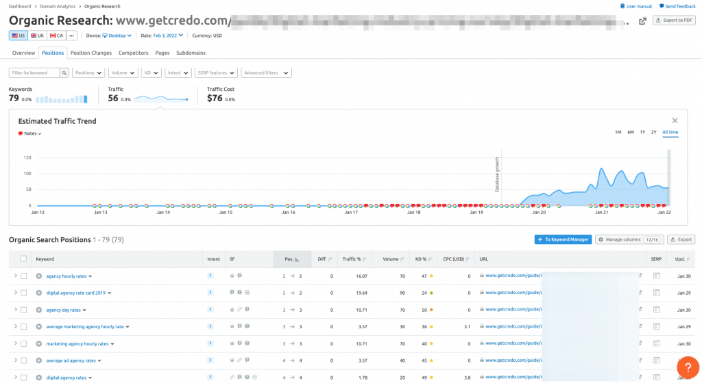Viewport: 702px width, 383px height.
Task: Open the Subdomains tab
Action: (x=191, y=53)
